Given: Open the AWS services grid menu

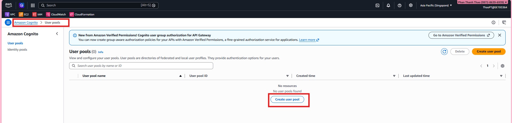Looking at the screenshot, I should (x=33, y=5).
